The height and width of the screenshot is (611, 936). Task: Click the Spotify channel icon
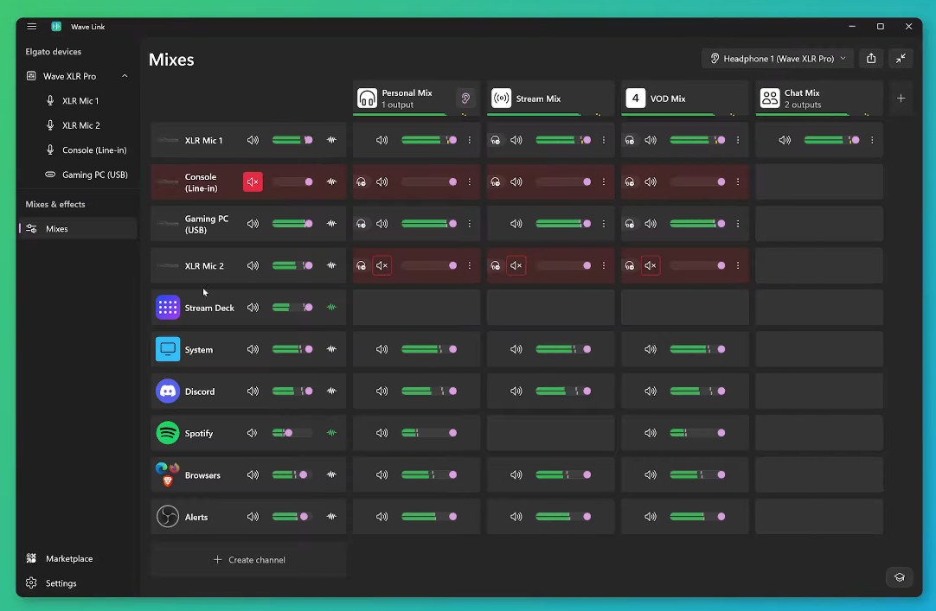click(168, 433)
